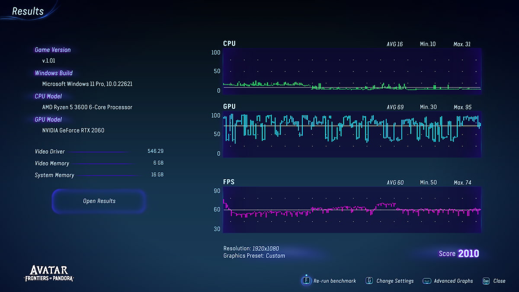The height and width of the screenshot is (292, 519).
Task: Click the Close text label
Action: (x=499, y=281)
